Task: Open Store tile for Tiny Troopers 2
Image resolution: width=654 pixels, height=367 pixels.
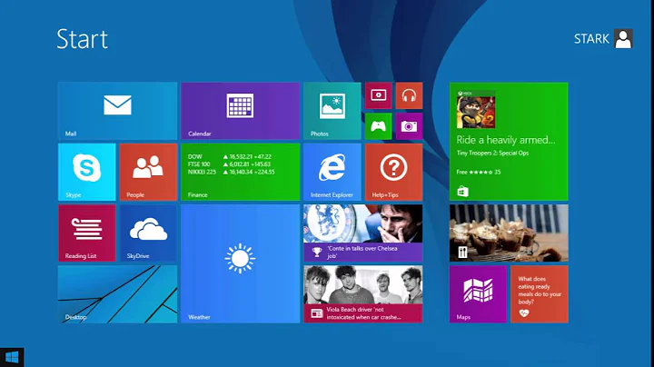Action: tap(509, 142)
